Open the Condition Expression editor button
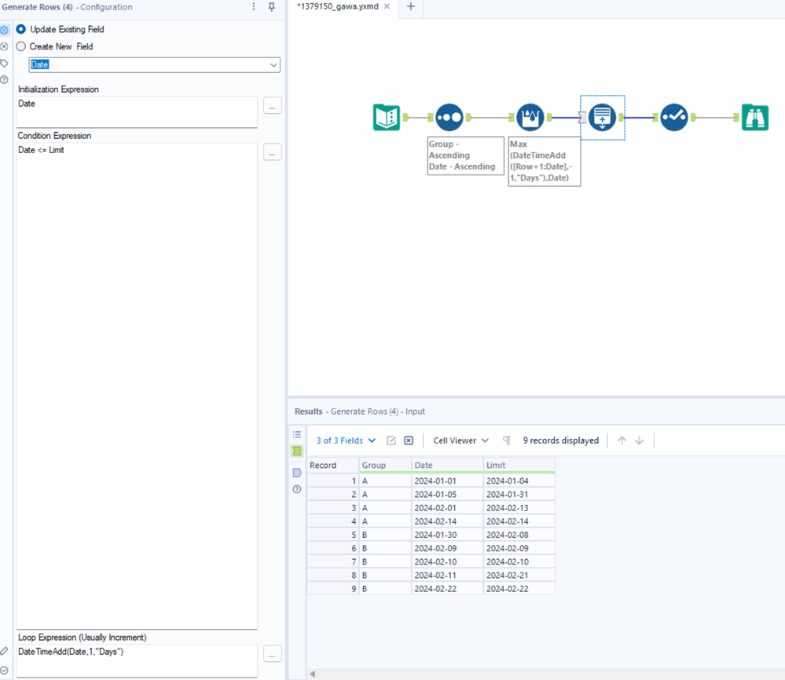 [x=273, y=152]
